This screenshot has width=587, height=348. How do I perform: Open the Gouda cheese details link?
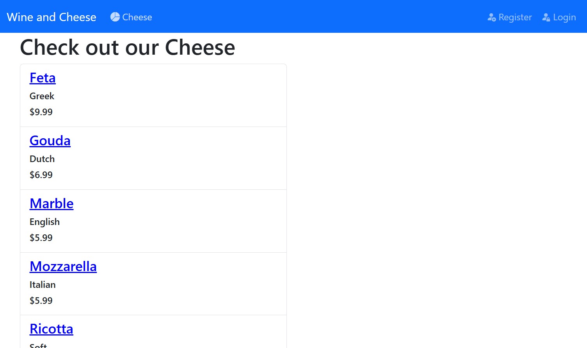pyautogui.click(x=50, y=141)
